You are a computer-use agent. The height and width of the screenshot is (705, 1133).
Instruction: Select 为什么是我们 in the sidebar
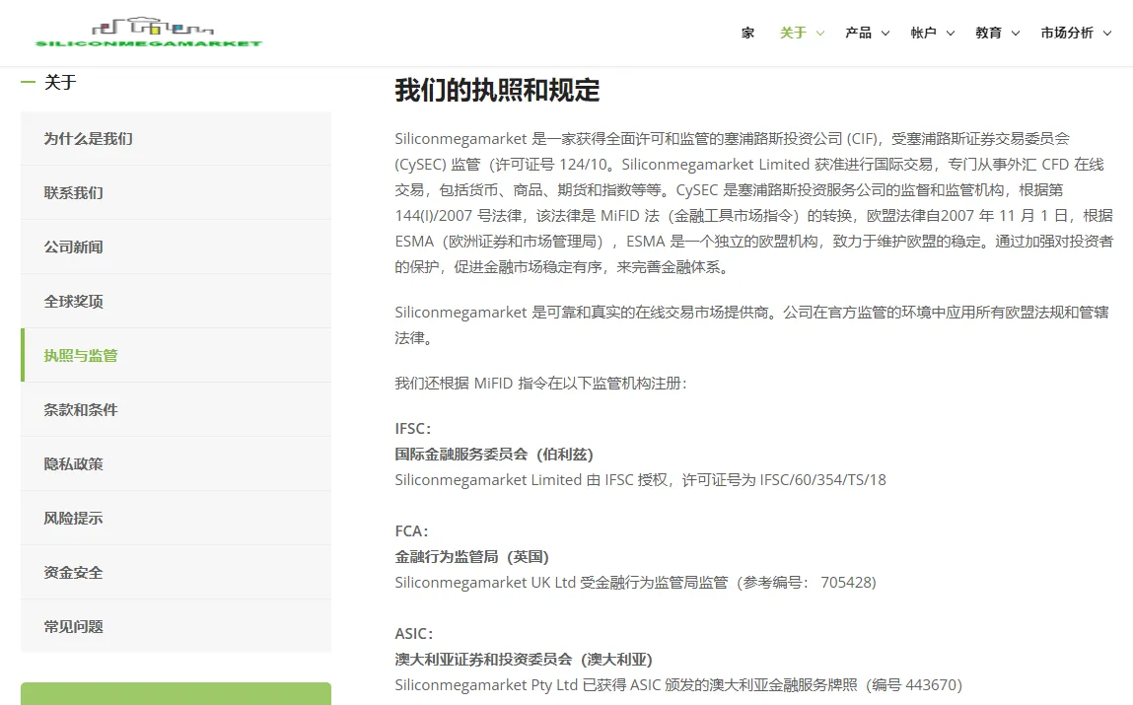[x=176, y=139]
